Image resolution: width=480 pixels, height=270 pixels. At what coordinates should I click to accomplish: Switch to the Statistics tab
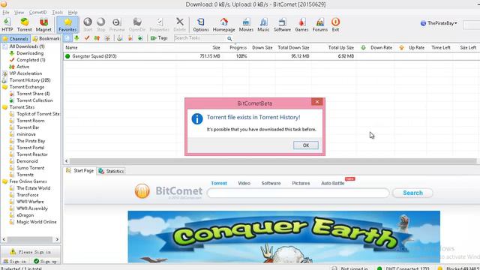(112, 171)
